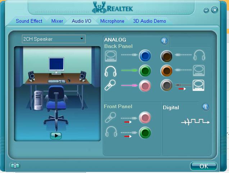Click the pink back panel microphone jack

[145, 85]
